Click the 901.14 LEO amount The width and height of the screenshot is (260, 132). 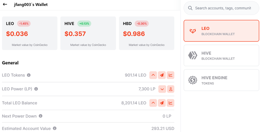click(135, 75)
